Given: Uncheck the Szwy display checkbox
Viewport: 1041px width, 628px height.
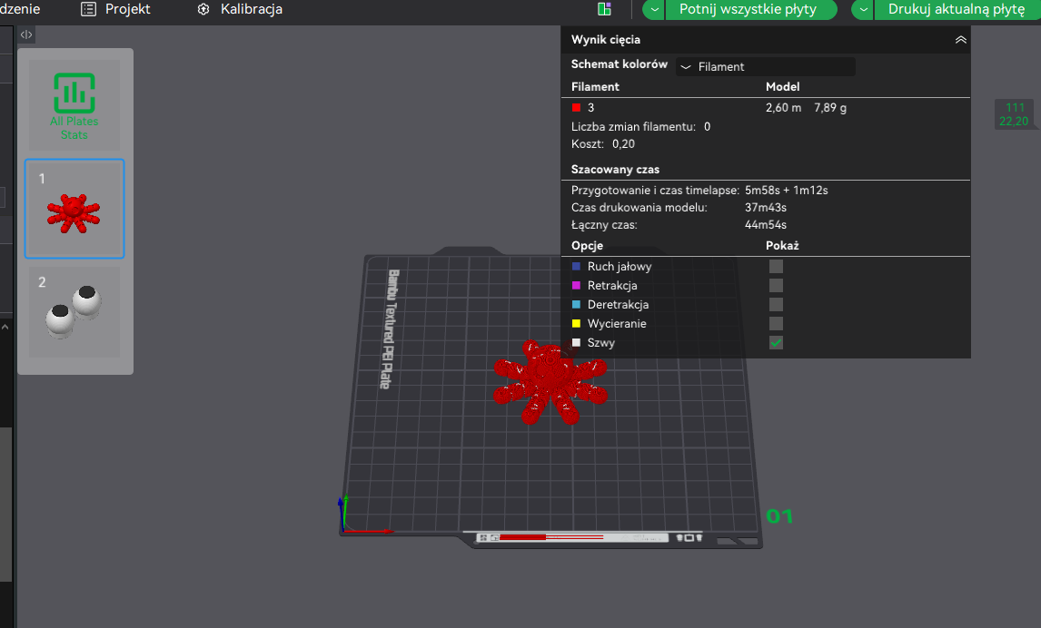Looking at the screenshot, I should 776,343.
